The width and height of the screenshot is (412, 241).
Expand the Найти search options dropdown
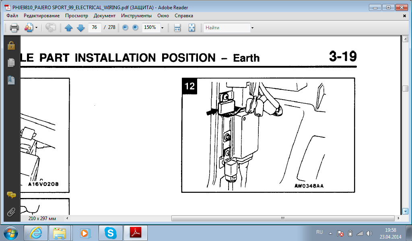(252, 28)
